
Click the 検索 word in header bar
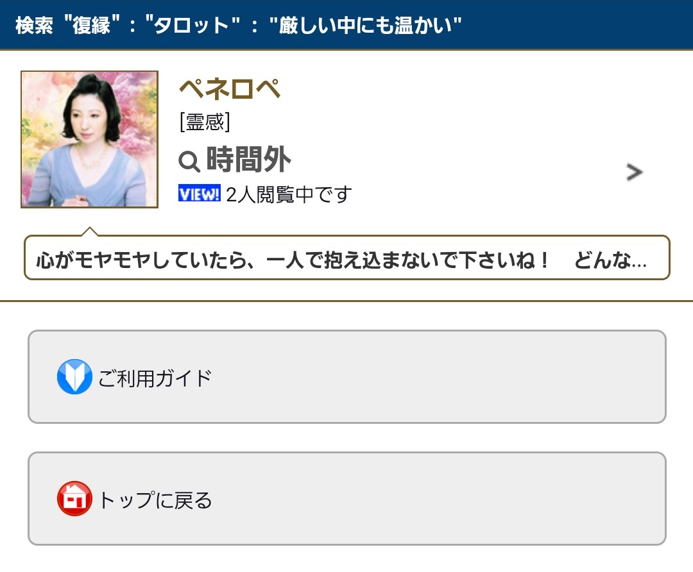(34, 25)
